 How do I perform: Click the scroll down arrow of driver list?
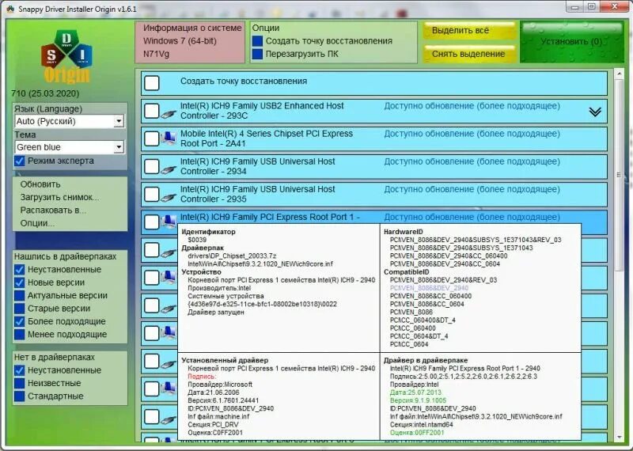point(619,438)
